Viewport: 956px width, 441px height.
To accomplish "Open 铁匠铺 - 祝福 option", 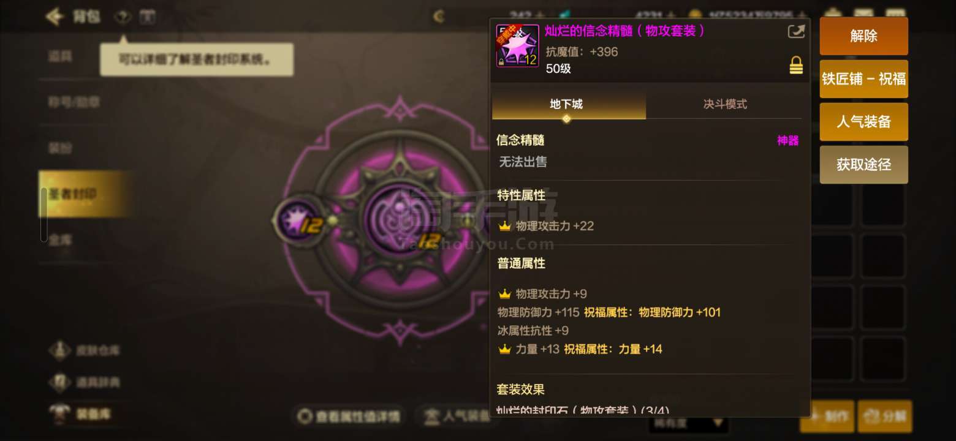I will [863, 79].
